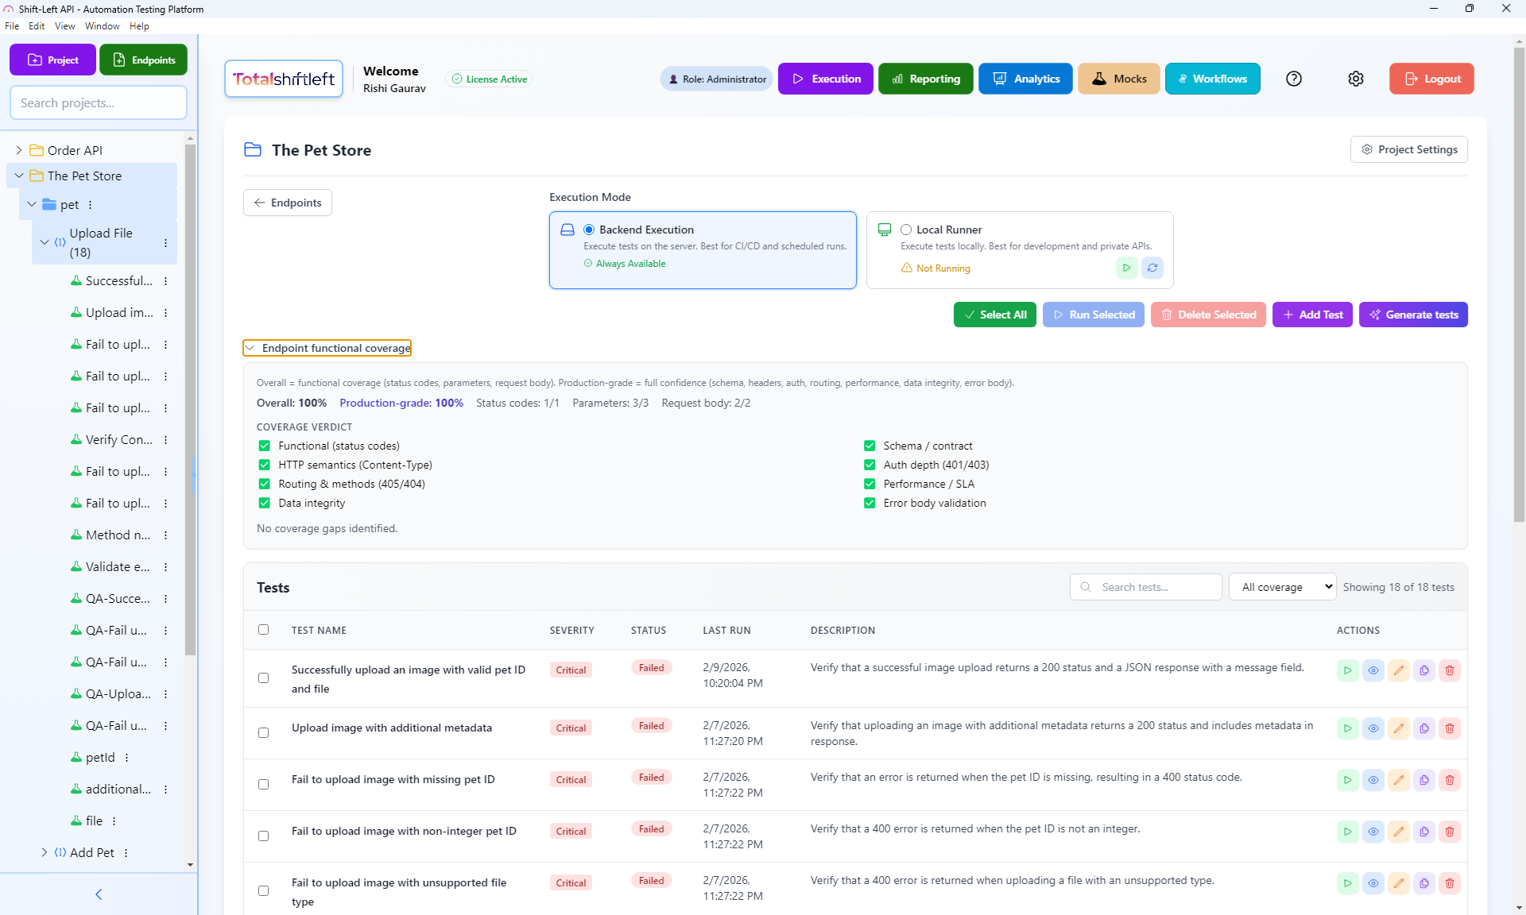
Task: Open Project Settings for The Pet Store
Action: [1408, 149]
